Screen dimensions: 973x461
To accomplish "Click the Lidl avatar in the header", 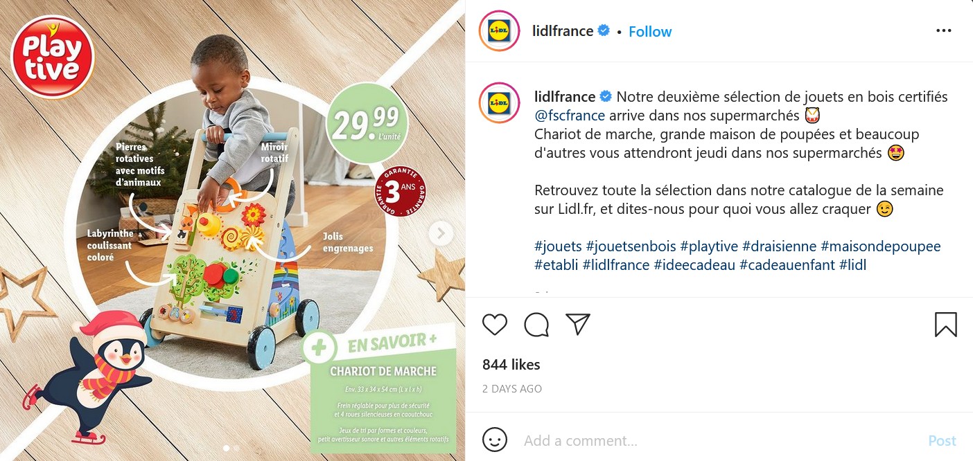I will [x=499, y=31].
